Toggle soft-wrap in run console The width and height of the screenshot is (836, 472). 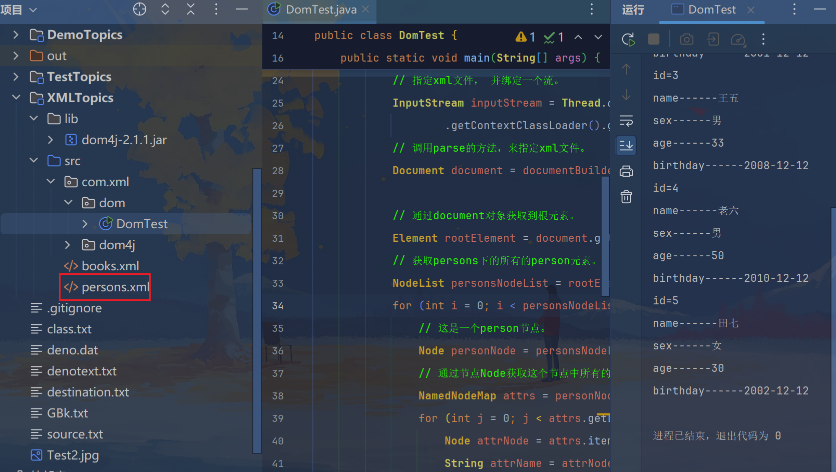626,121
